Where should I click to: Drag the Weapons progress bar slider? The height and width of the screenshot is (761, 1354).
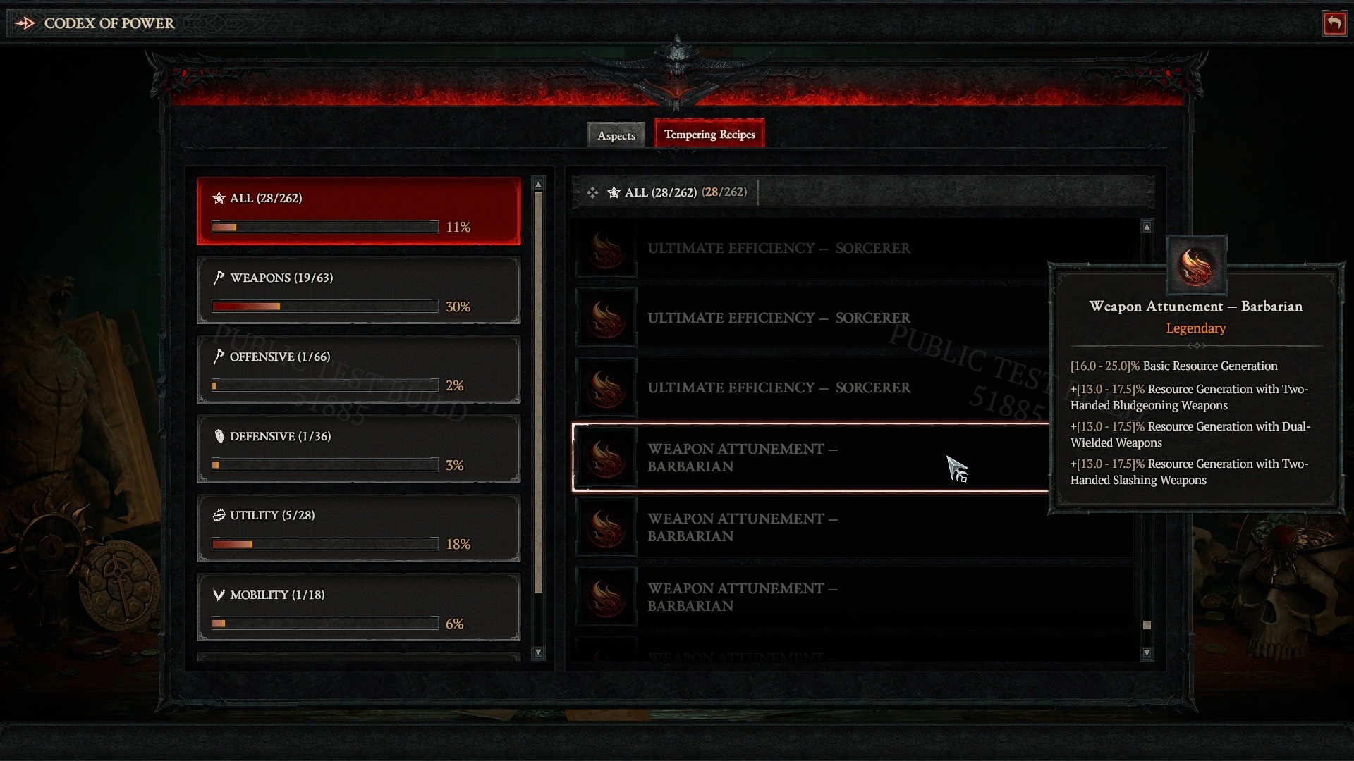pyautogui.click(x=280, y=305)
